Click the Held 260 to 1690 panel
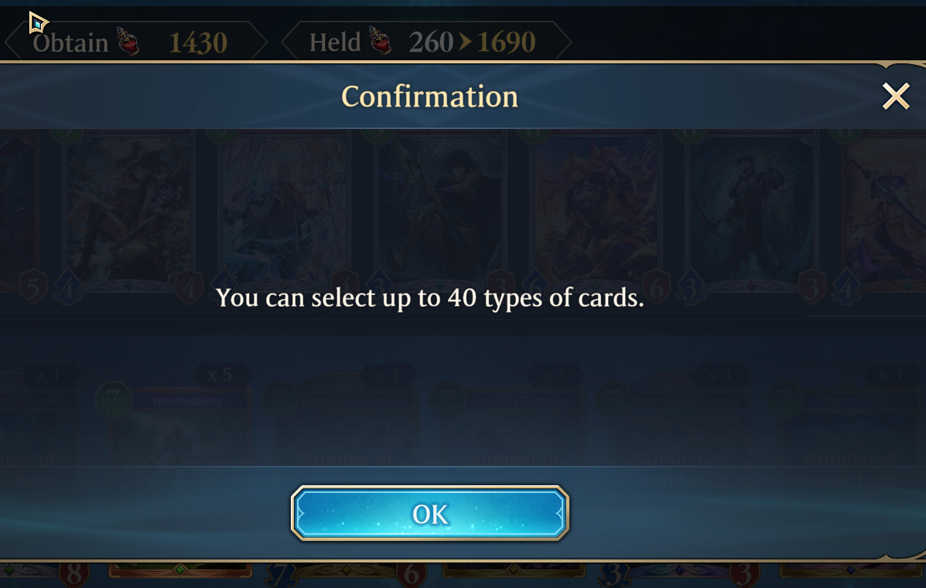This screenshot has width=926, height=588. 426,41
